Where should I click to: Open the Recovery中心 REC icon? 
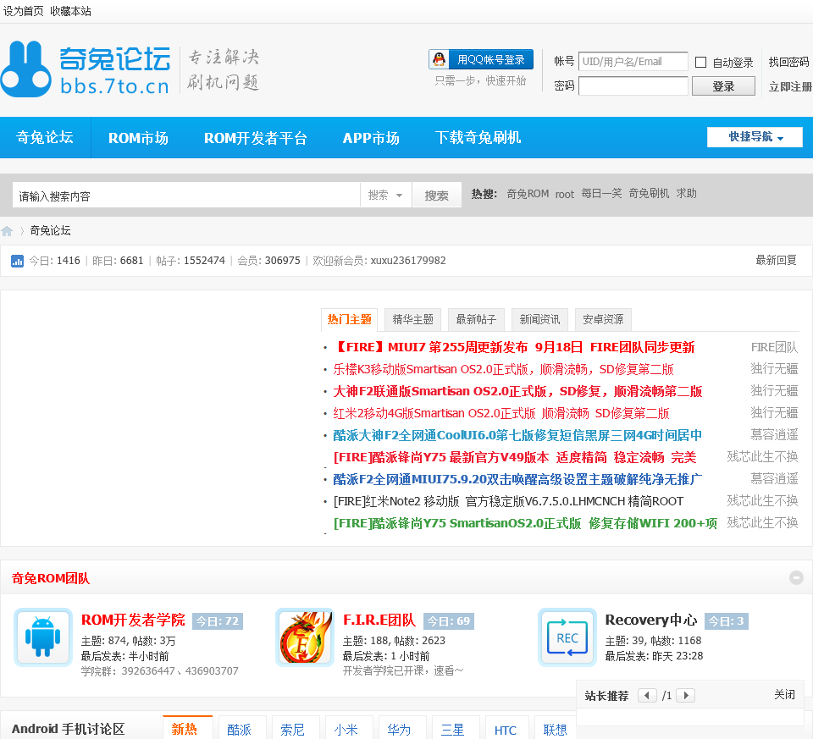pos(567,637)
